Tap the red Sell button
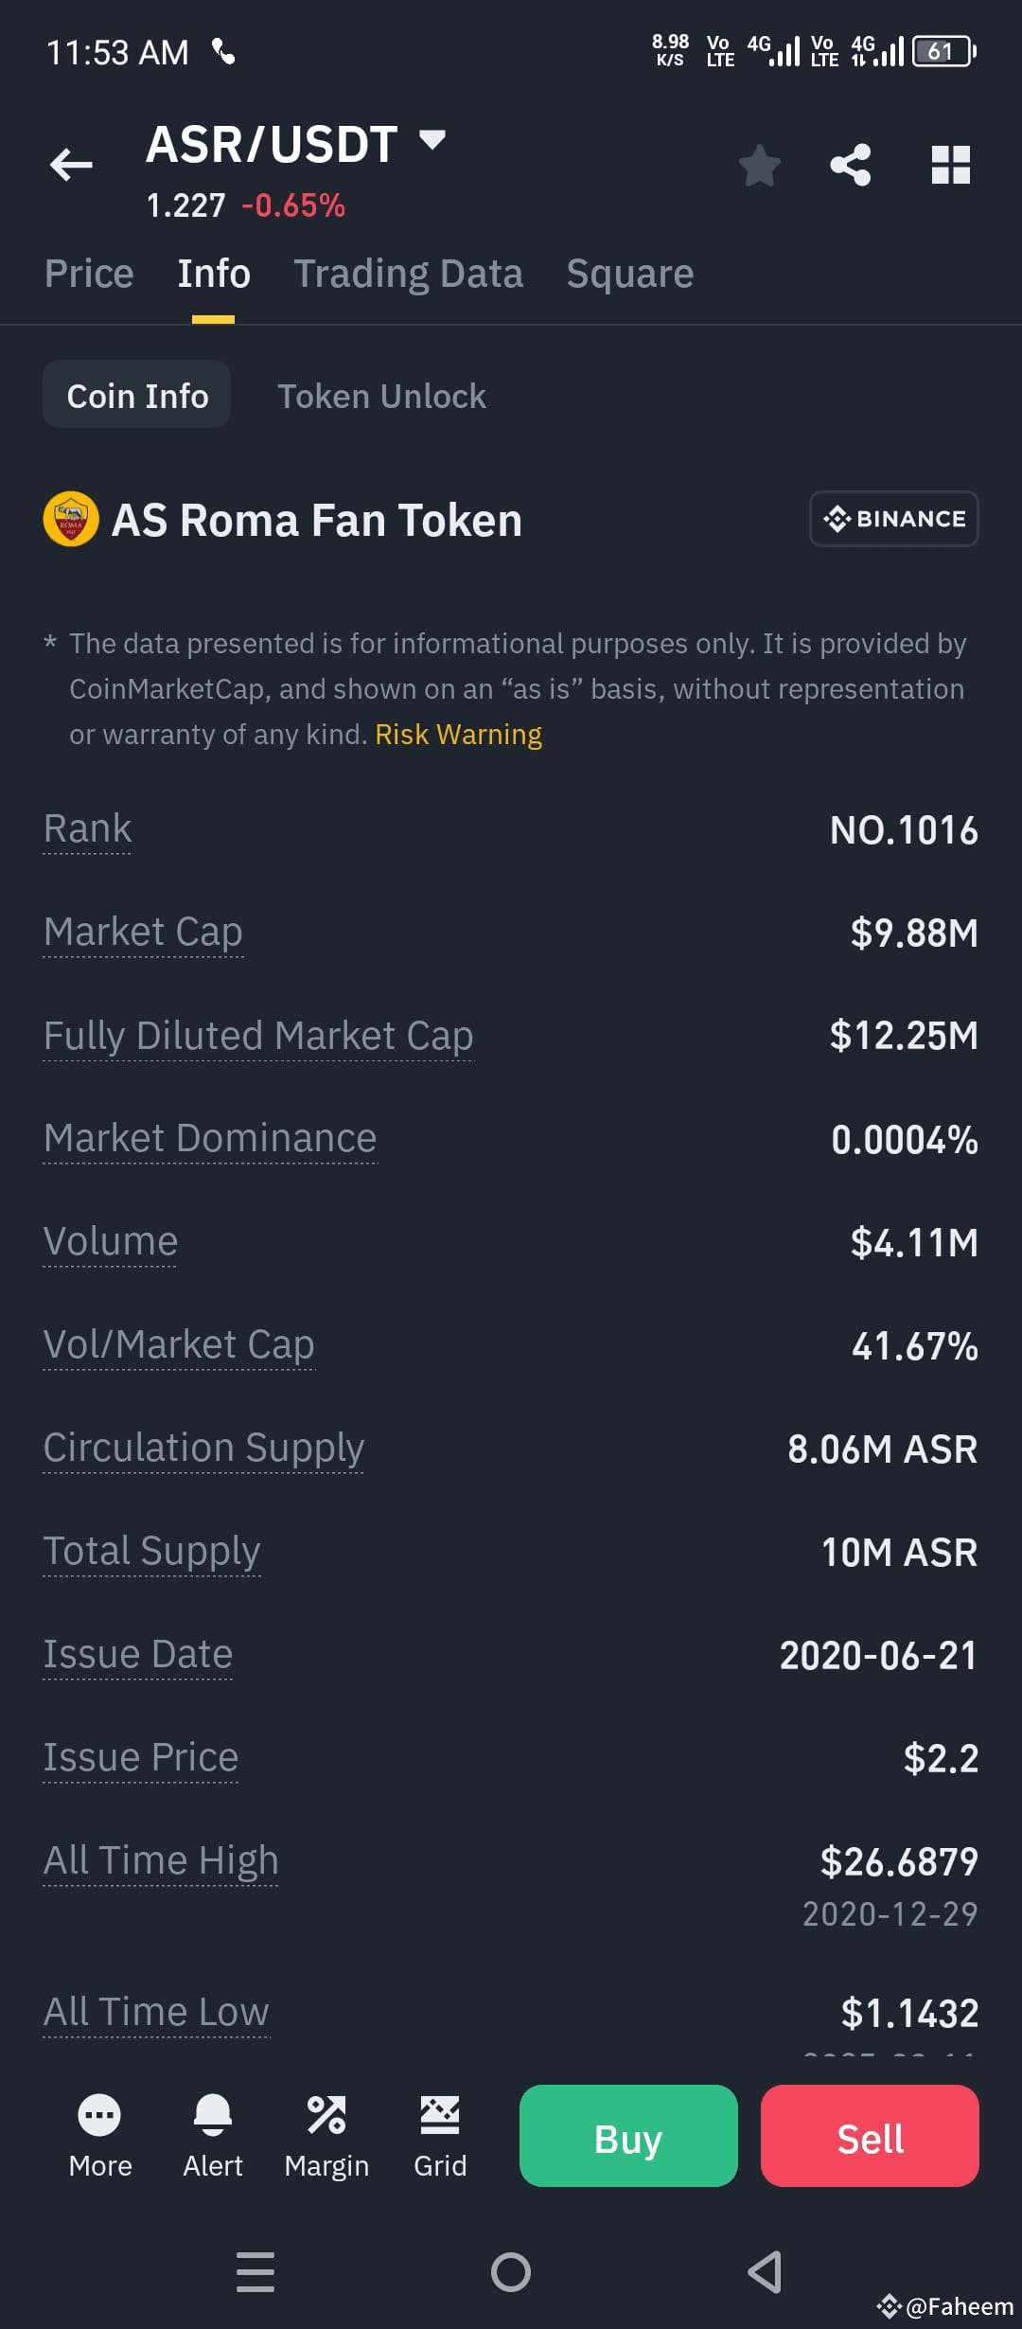 coord(870,2136)
